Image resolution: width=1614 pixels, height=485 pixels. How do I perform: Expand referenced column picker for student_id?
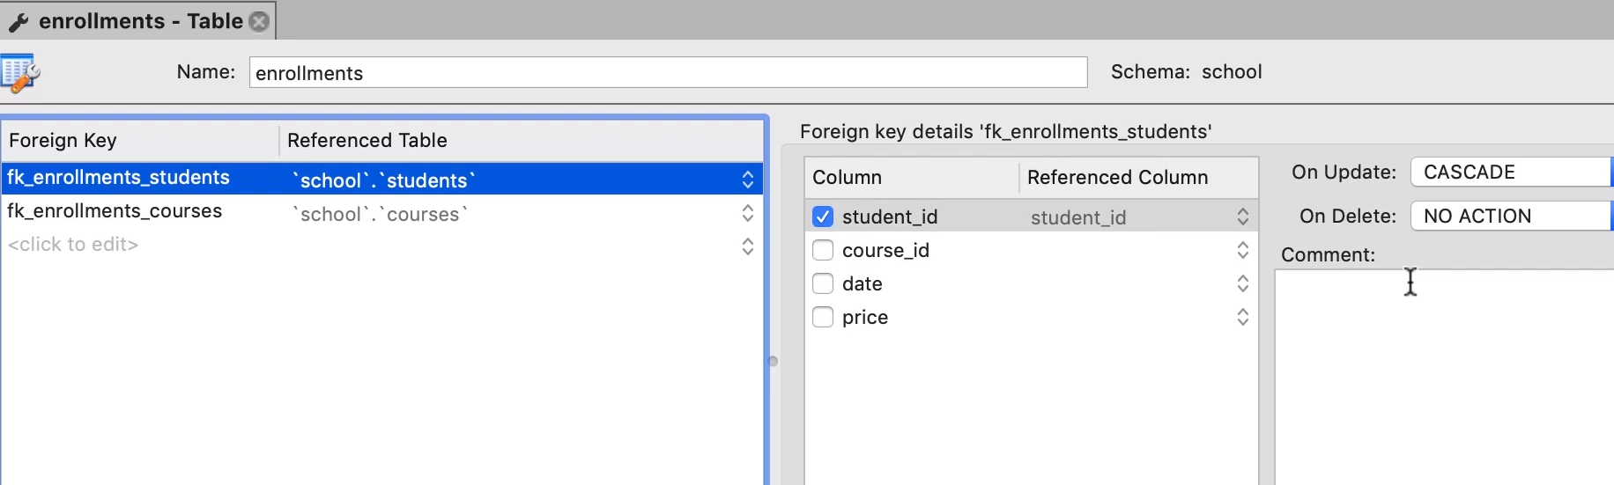(x=1242, y=217)
